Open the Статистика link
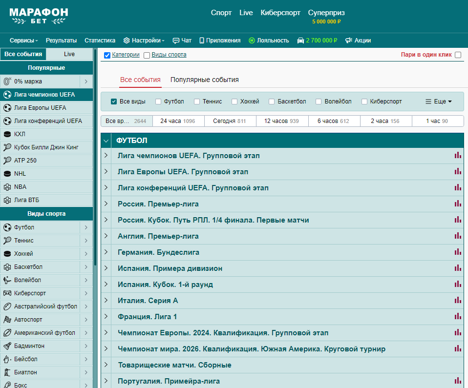The width and height of the screenshot is (468, 388). tap(100, 41)
